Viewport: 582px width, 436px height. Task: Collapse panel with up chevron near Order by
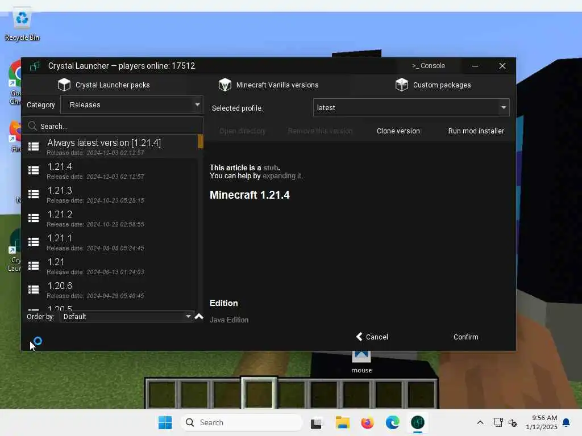point(199,317)
